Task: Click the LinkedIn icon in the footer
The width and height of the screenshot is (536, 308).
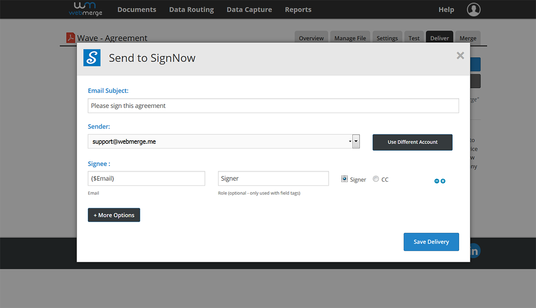Action: point(474,251)
